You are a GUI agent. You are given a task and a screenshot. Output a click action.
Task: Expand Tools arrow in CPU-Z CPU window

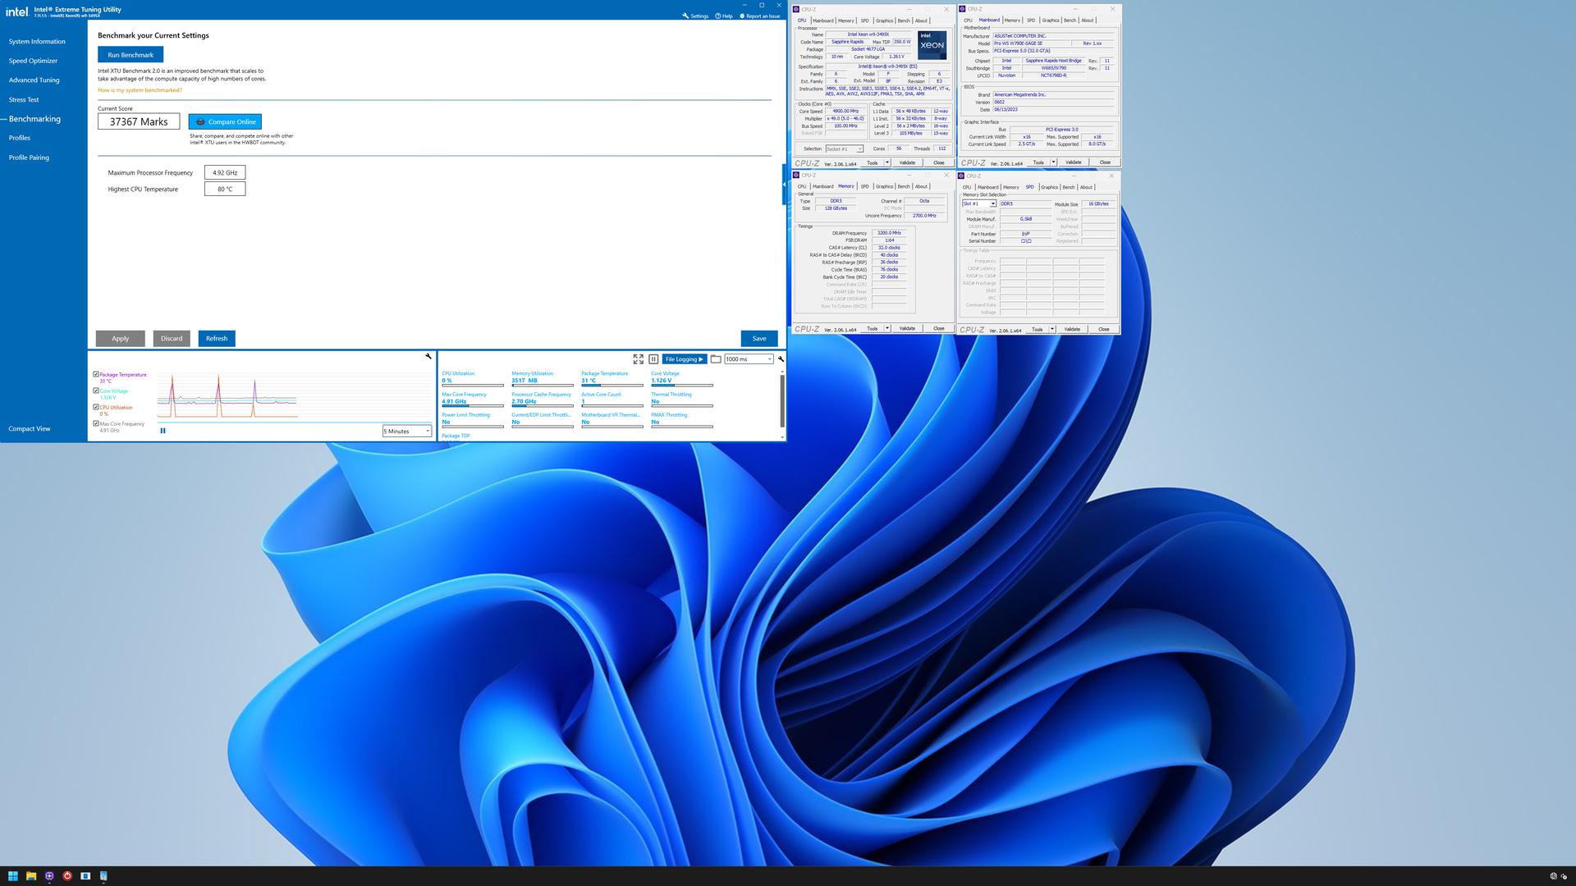[x=887, y=162]
